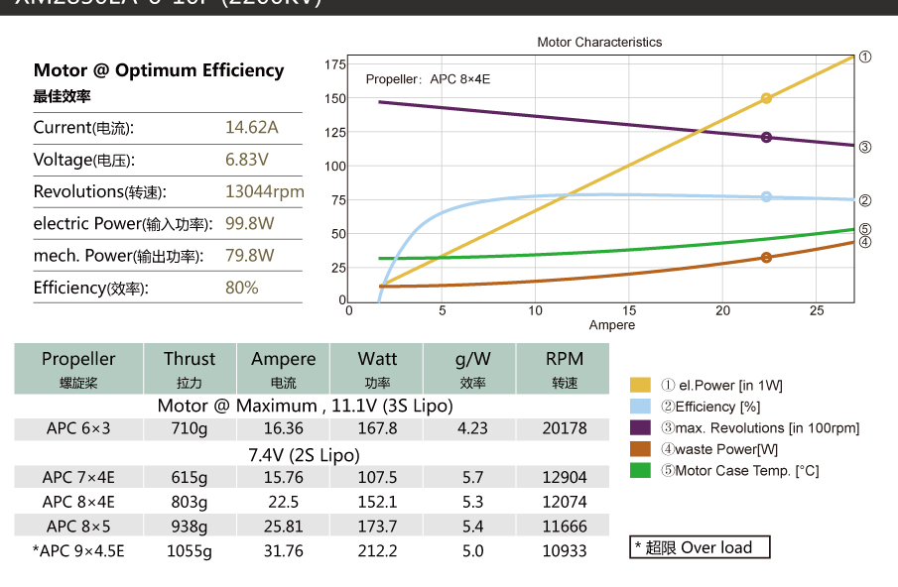Click the RPM column header
The height and width of the screenshot is (587, 898).
[x=564, y=369]
